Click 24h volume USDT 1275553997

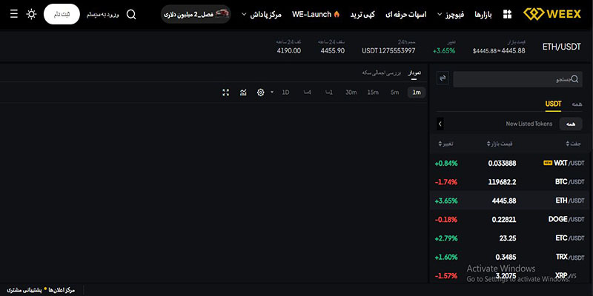388,50
